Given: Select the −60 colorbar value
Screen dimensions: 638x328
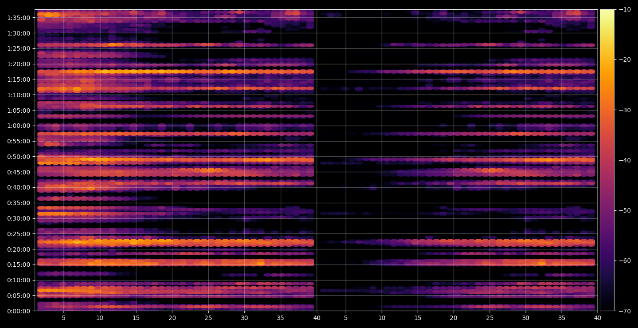Looking at the screenshot, I should click(624, 261).
